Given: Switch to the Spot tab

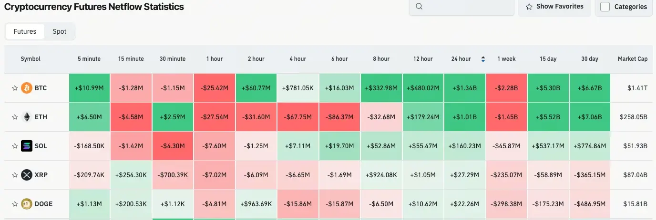Looking at the screenshot, I should [x=60, y=31].
